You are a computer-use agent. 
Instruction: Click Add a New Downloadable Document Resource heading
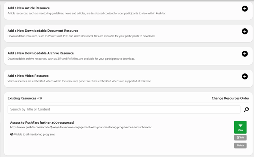coord(43,31)
